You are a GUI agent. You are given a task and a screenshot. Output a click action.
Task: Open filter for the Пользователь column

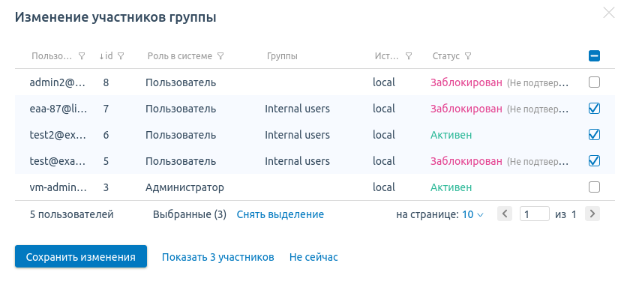(82, 56)
